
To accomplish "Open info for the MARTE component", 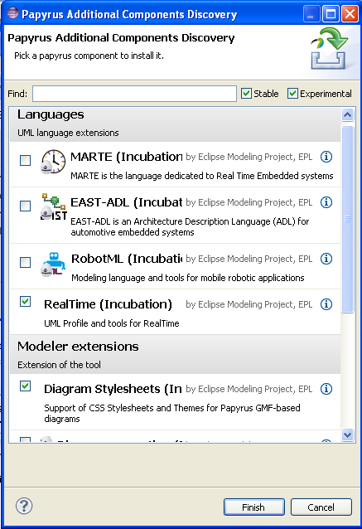I will click(326, 157).
